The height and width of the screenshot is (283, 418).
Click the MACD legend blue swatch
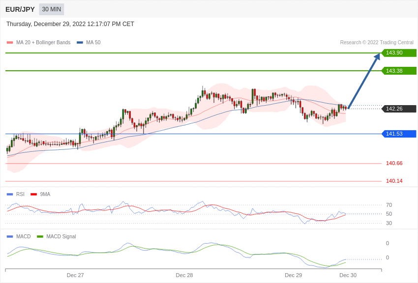click(x=10, y=237)
